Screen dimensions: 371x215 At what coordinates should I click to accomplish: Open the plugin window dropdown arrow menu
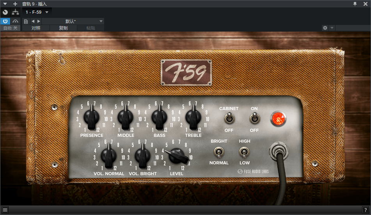click(x=5, y=4)
